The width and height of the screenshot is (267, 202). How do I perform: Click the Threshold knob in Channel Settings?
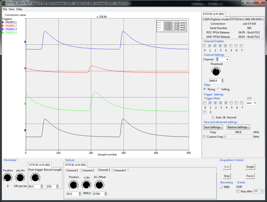pyautogui.click(x=216, y=72)
